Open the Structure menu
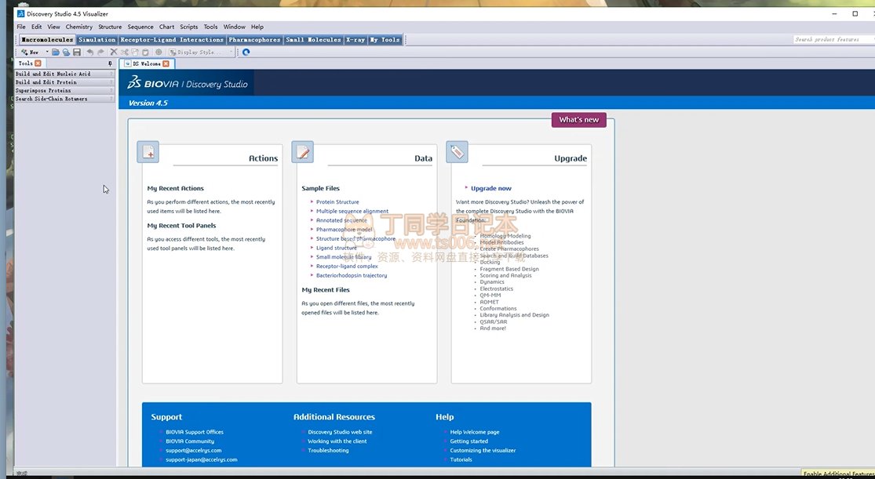This screenshot has width=875, height=479. pyautogui.click(x=110, y=27)
